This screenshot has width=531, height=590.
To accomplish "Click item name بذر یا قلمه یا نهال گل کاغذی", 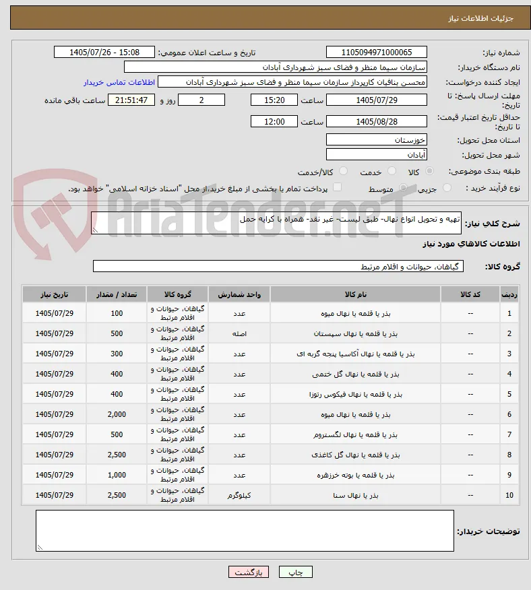I will click(x=356, y=455).
